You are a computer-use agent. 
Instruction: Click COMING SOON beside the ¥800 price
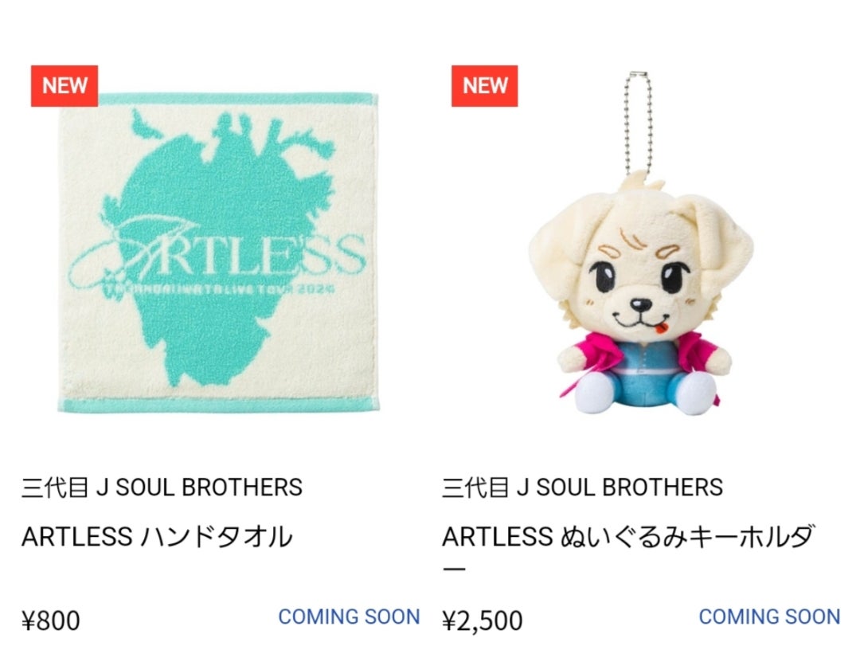tap(349, 617)
